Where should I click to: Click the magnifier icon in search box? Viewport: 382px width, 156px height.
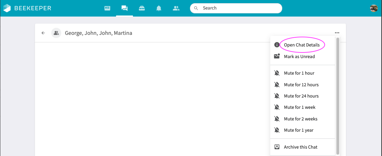[x=196, y=8]
